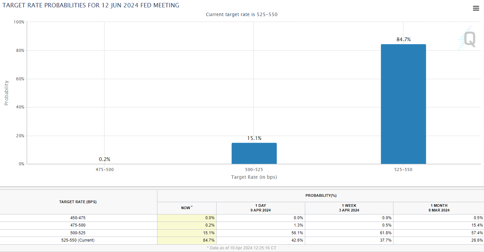Screen dimensions: 484x252
Task: Select the 1 DAY 9 APR 2024 column header
Action: click(260, 208)
